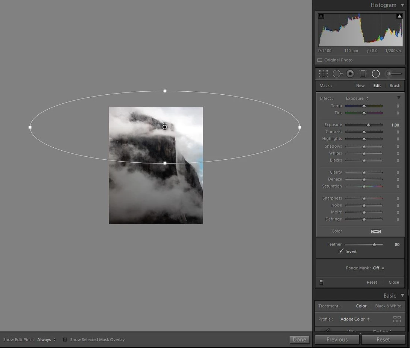Screen dimensions: 410x348
Task: Adjust the Tint slider handle
Action: tap(364, 113)
